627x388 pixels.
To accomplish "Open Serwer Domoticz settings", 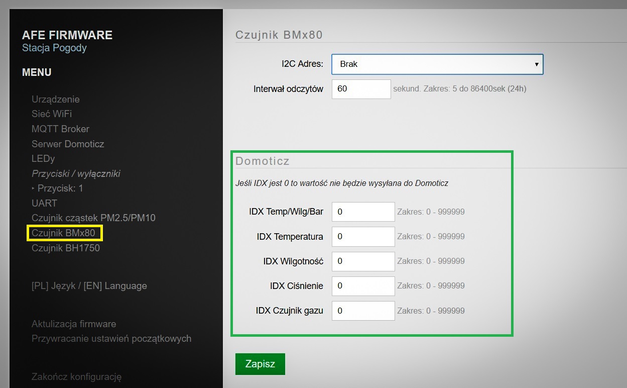I will [x=68, y=144].
